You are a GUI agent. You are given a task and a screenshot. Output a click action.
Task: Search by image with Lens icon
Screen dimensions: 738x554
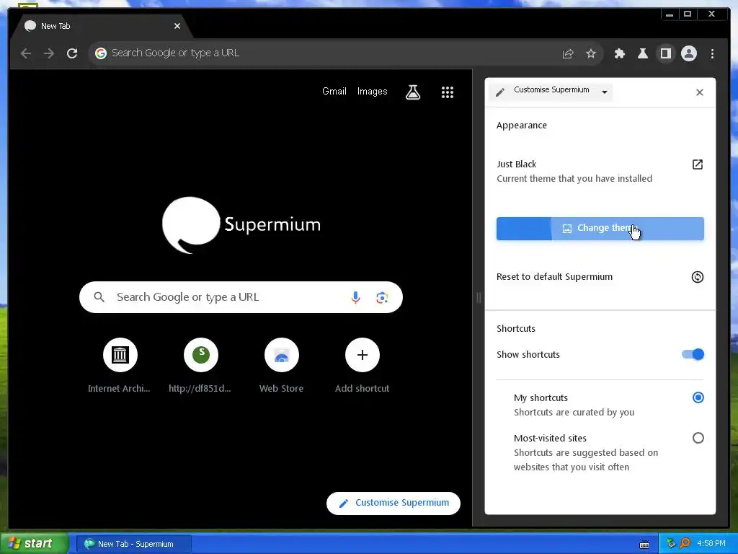382,298
